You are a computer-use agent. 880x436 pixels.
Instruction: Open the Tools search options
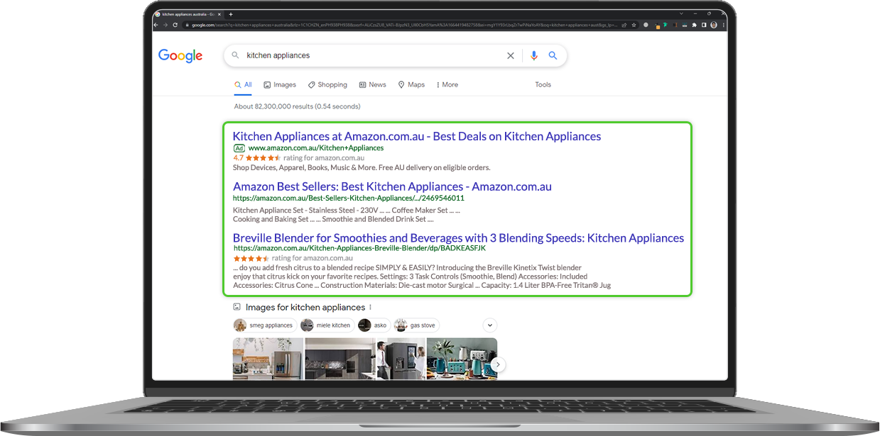(543, 84)
